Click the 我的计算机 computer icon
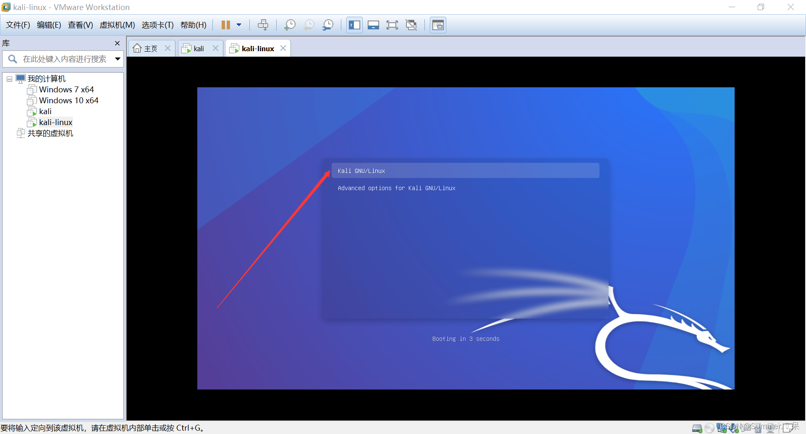 21,78
